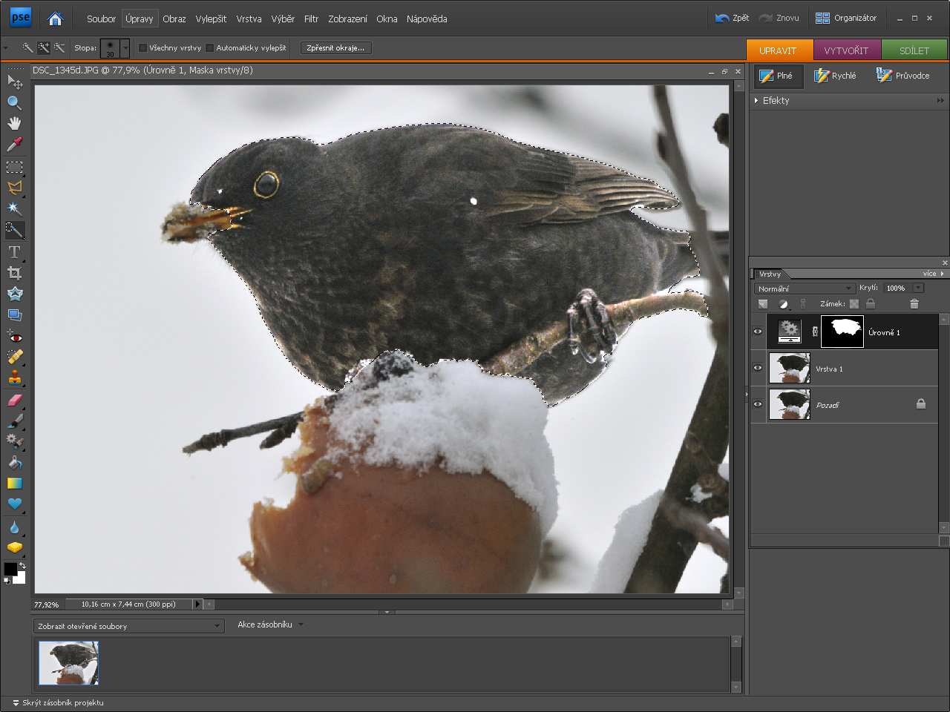Enable Automaticky vylepšit checkbox
950x712 pixels.
(210, 48)
